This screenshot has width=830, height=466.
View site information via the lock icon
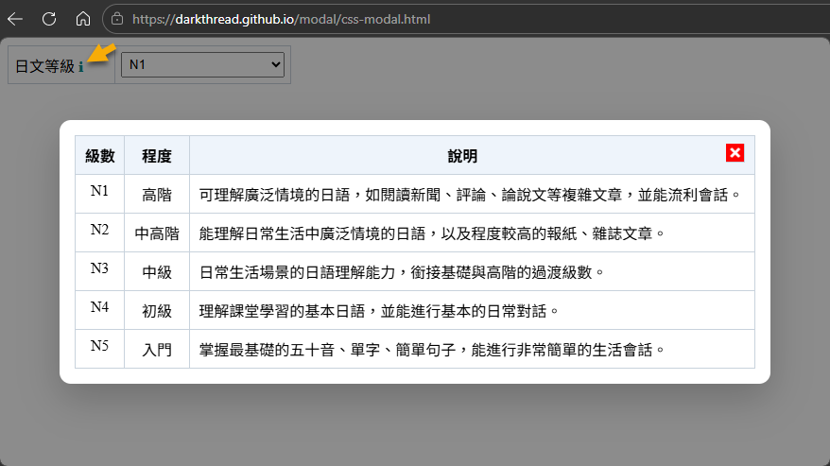117,19
